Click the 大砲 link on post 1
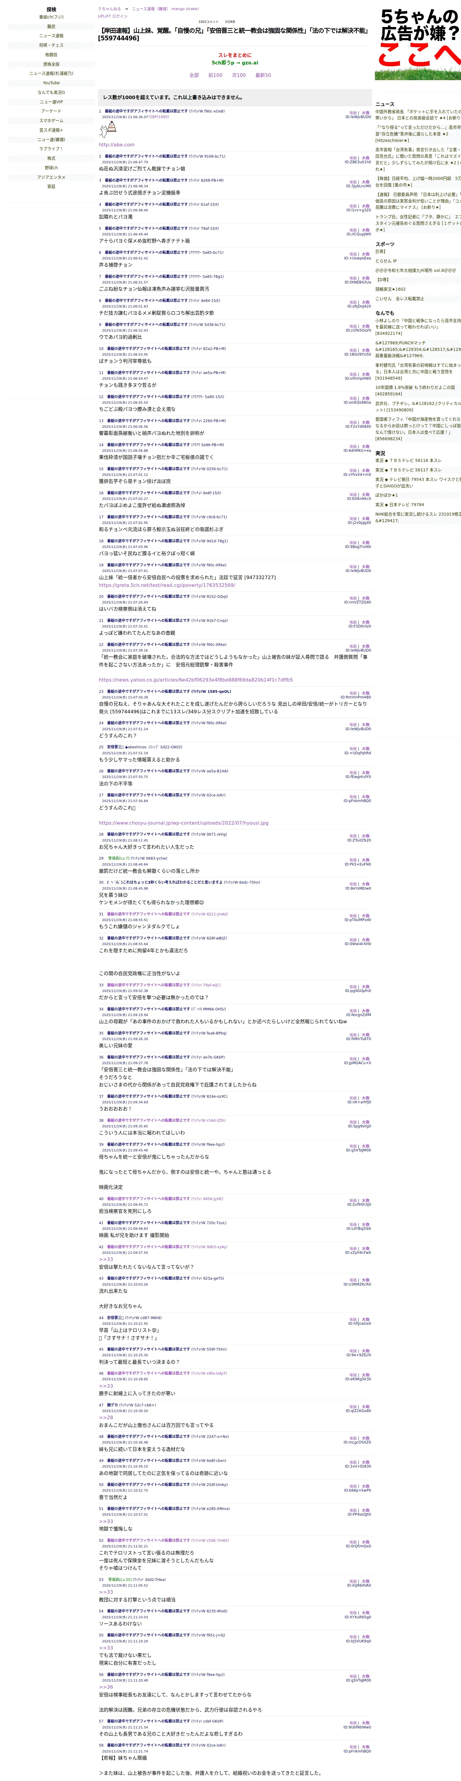This screenshot has width=461, height=1781. pos(366,113)
